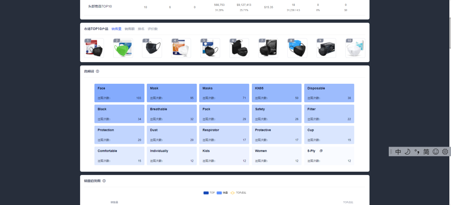Switch punctuation mode in IME toolbar
Screen dimensions: 451x205
click(x=417, y=152)
